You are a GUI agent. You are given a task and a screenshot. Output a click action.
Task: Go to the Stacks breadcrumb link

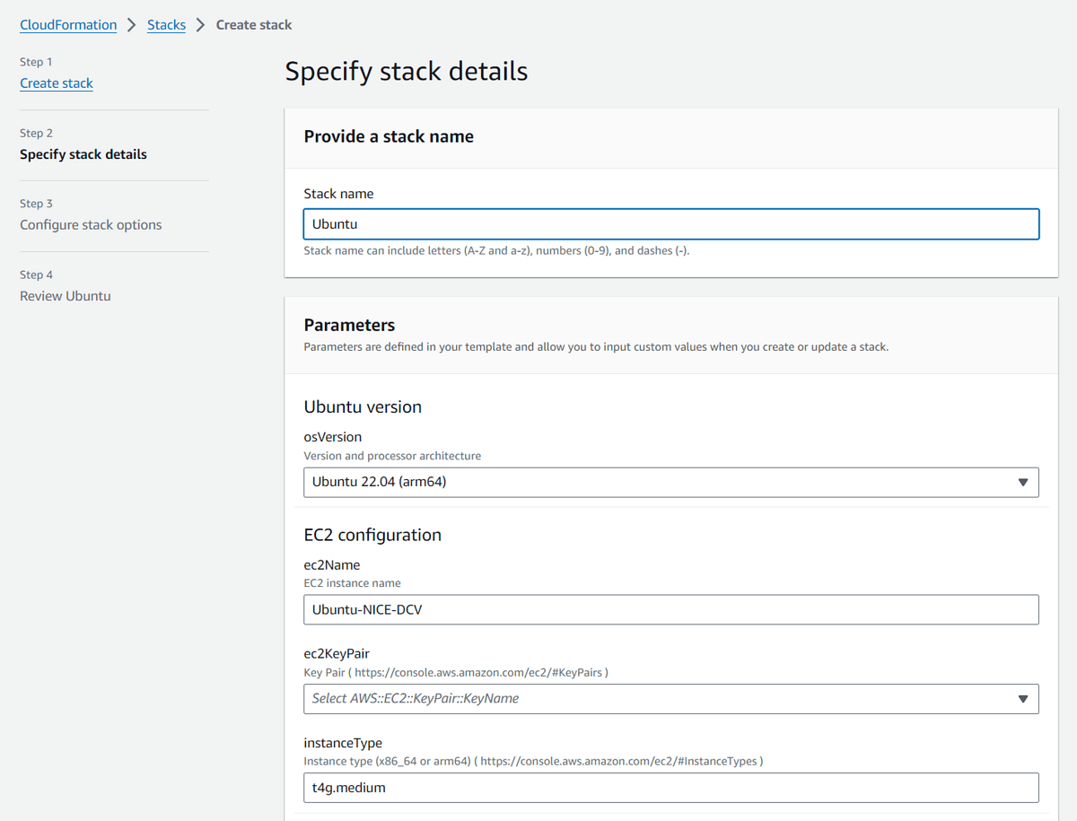167,25
